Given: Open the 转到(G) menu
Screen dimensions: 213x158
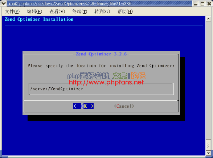Looking at the screenshot, I should coord(102,11).
